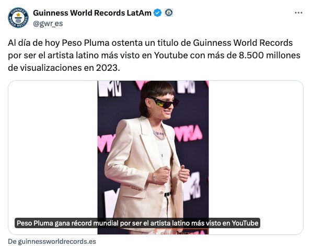This screenshot has width=312, height=249.
Task: Click the Guinness World Records LatAm display name
Action: (92, 13)
